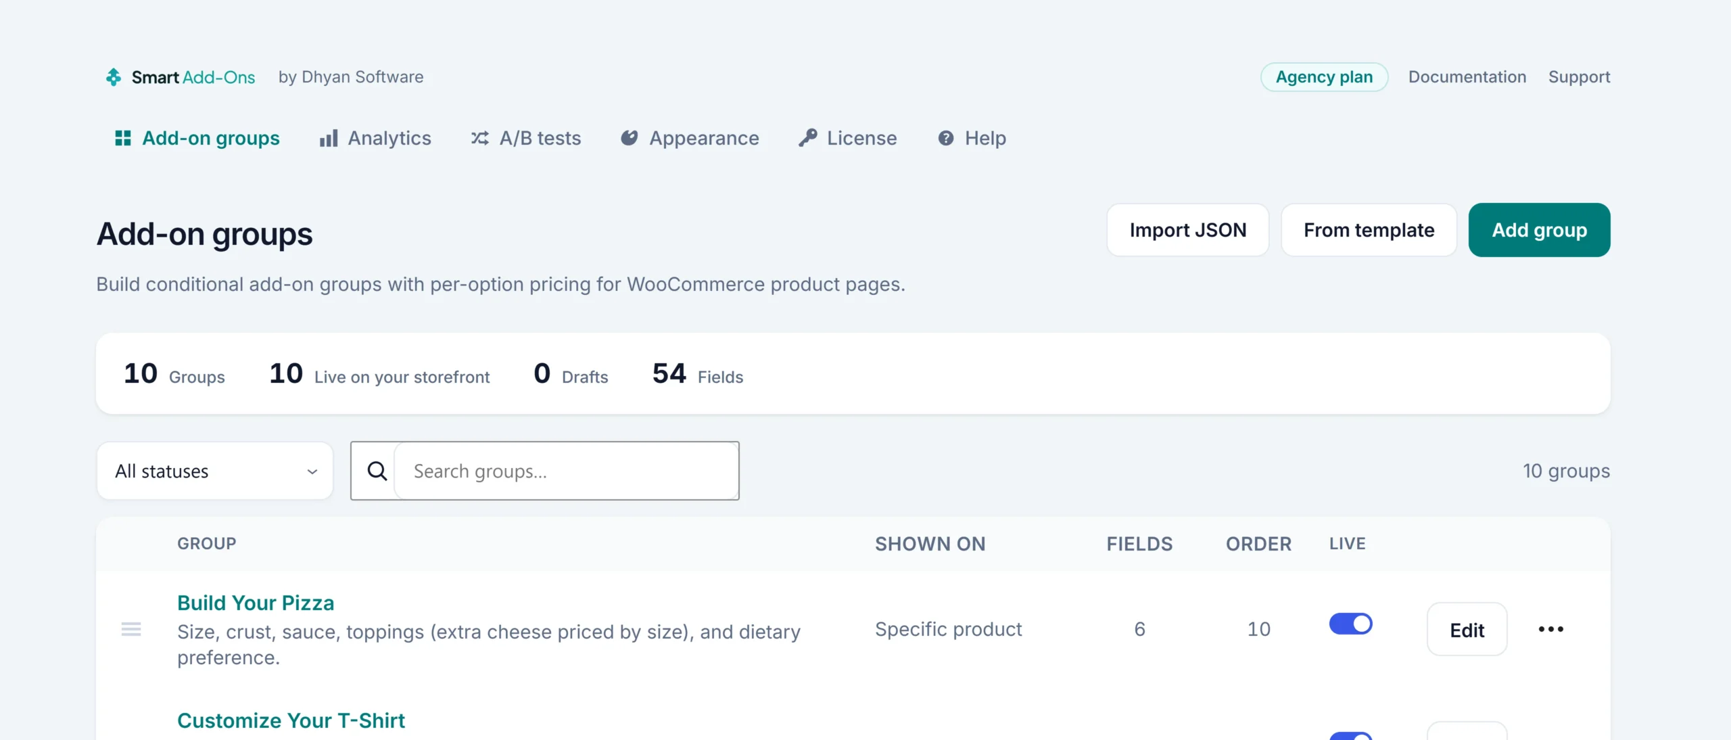Click the '10 Groups' stat
Viewport: 1731px width, 740px height.
[174, 374]
